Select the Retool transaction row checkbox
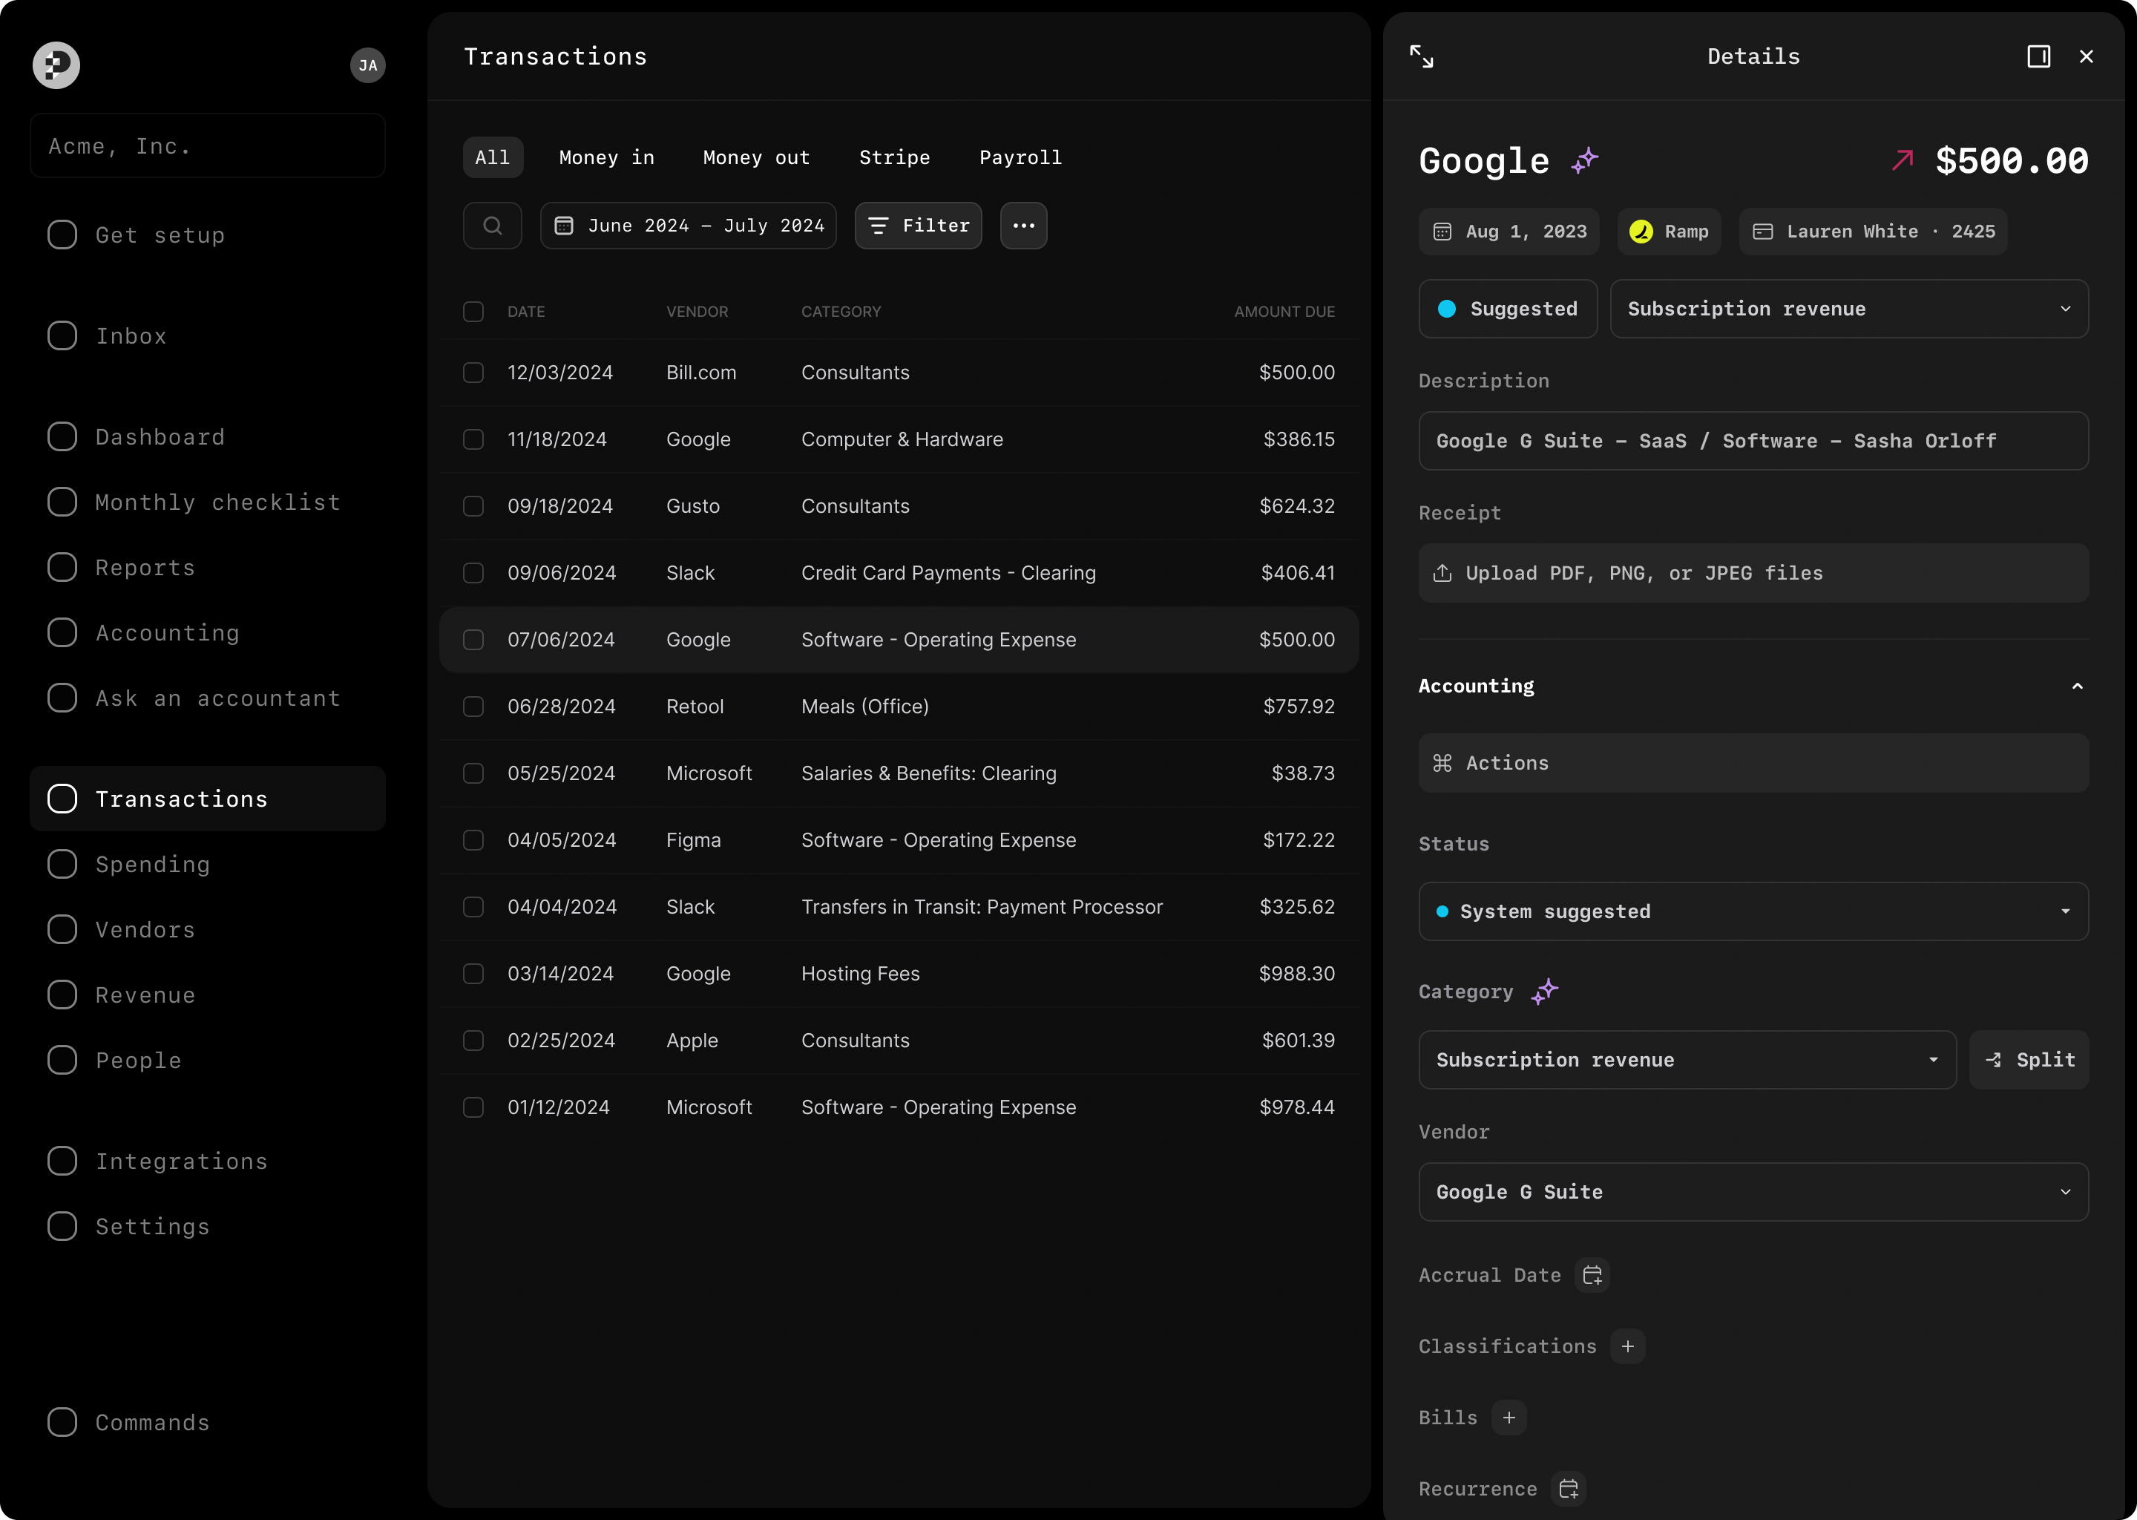This screenshot has height=1520, width=2137. 473,707
